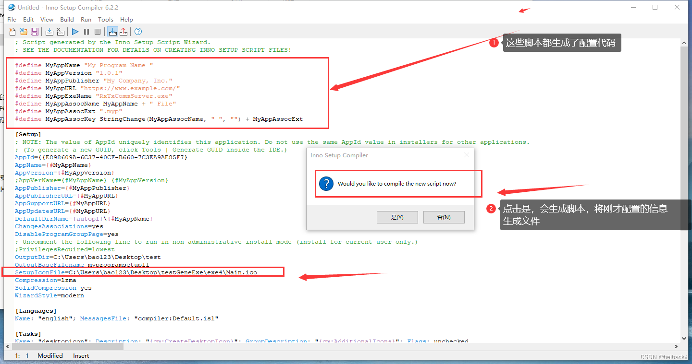Open Help via the question mark toolbar icon
This screenshot has width=692, height=364.
(138, 32)
